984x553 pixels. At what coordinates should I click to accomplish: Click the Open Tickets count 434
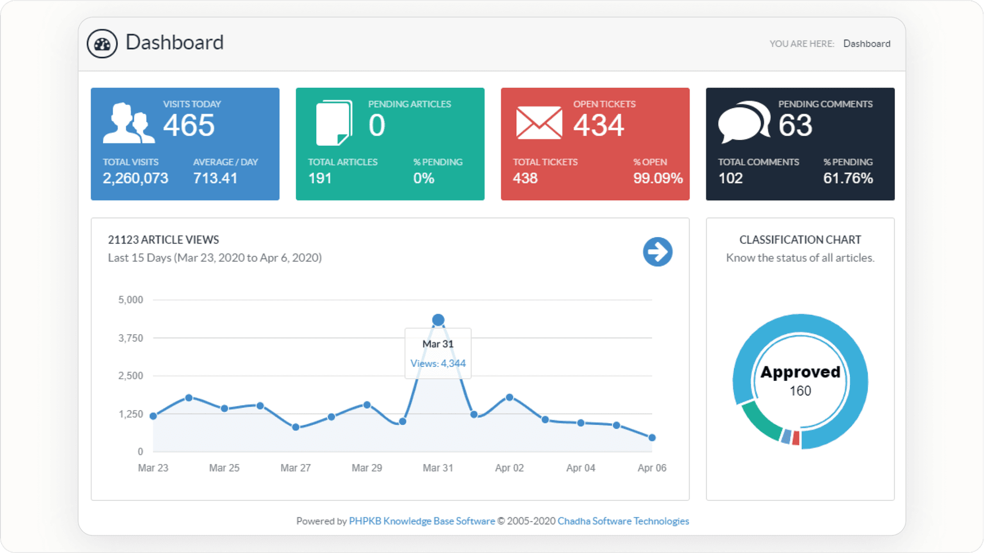[x=599, y=125]
